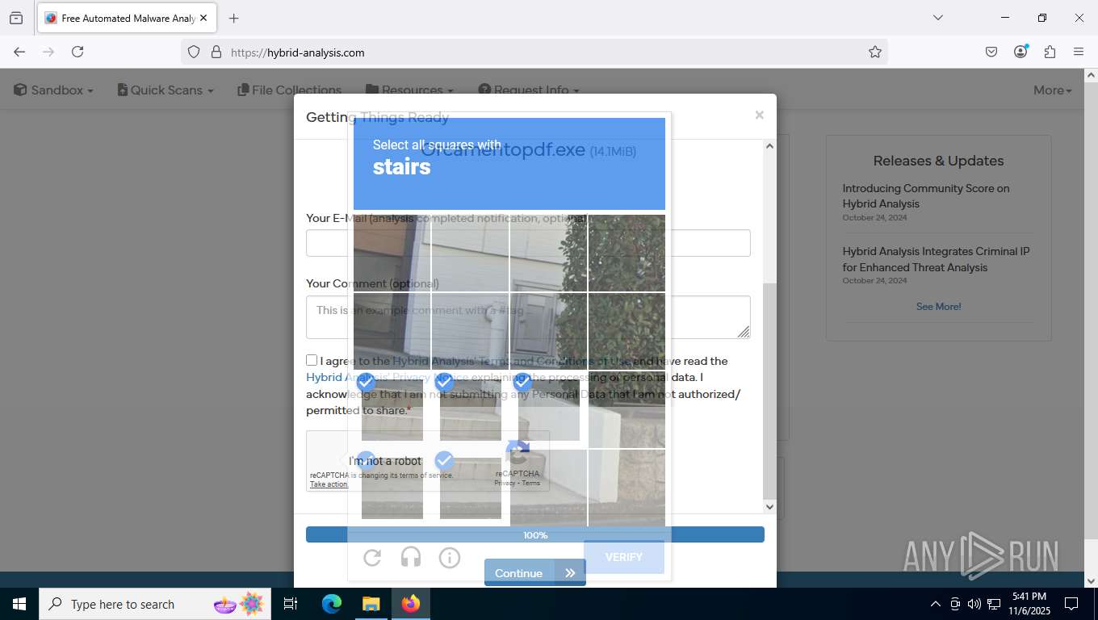Get an audio challenge via headphones icon
The height and width of the screenshot is (620, 1098).
[411, 557]
